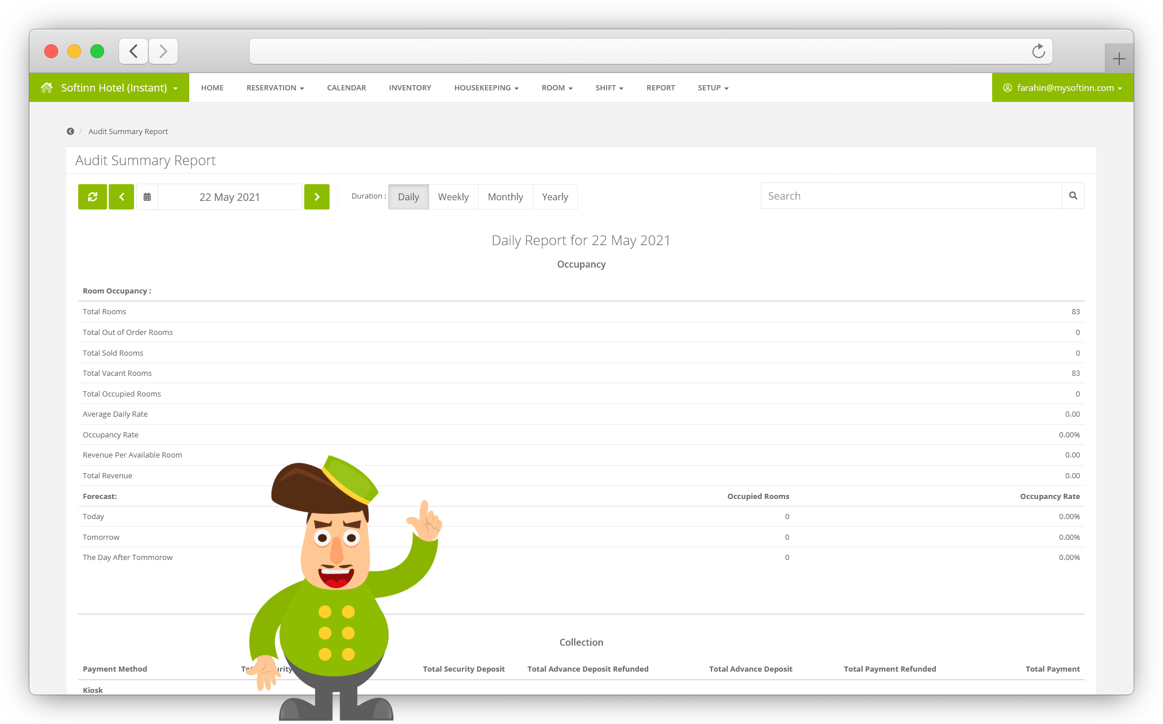1163x724 pixels.
Task: Click the Total Sold Rooms row label
Action: (x=113, y=353)
